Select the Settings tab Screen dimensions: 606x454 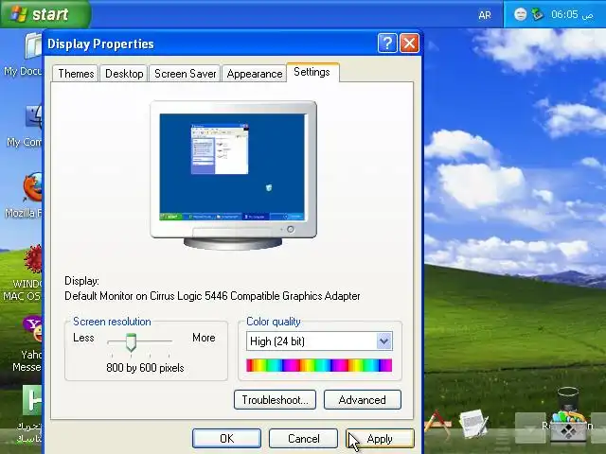coord(312,72)
